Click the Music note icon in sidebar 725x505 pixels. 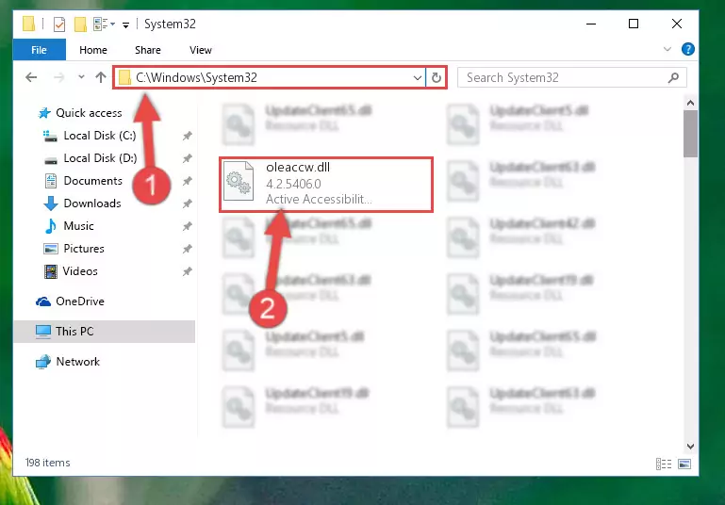[x=50, y=226]
